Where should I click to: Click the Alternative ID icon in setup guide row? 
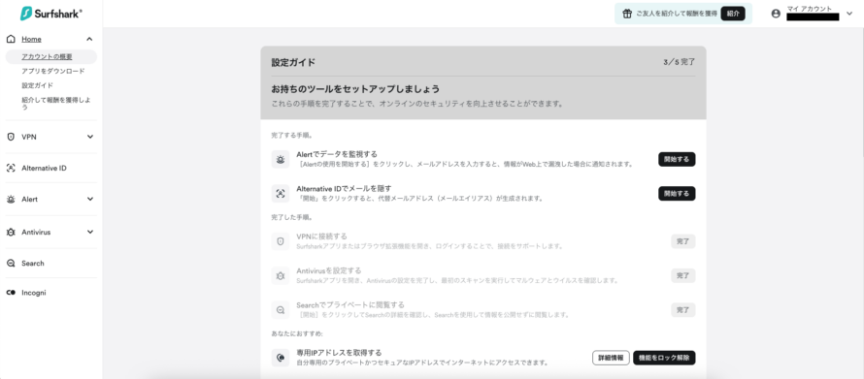click(x=281, y=194)
